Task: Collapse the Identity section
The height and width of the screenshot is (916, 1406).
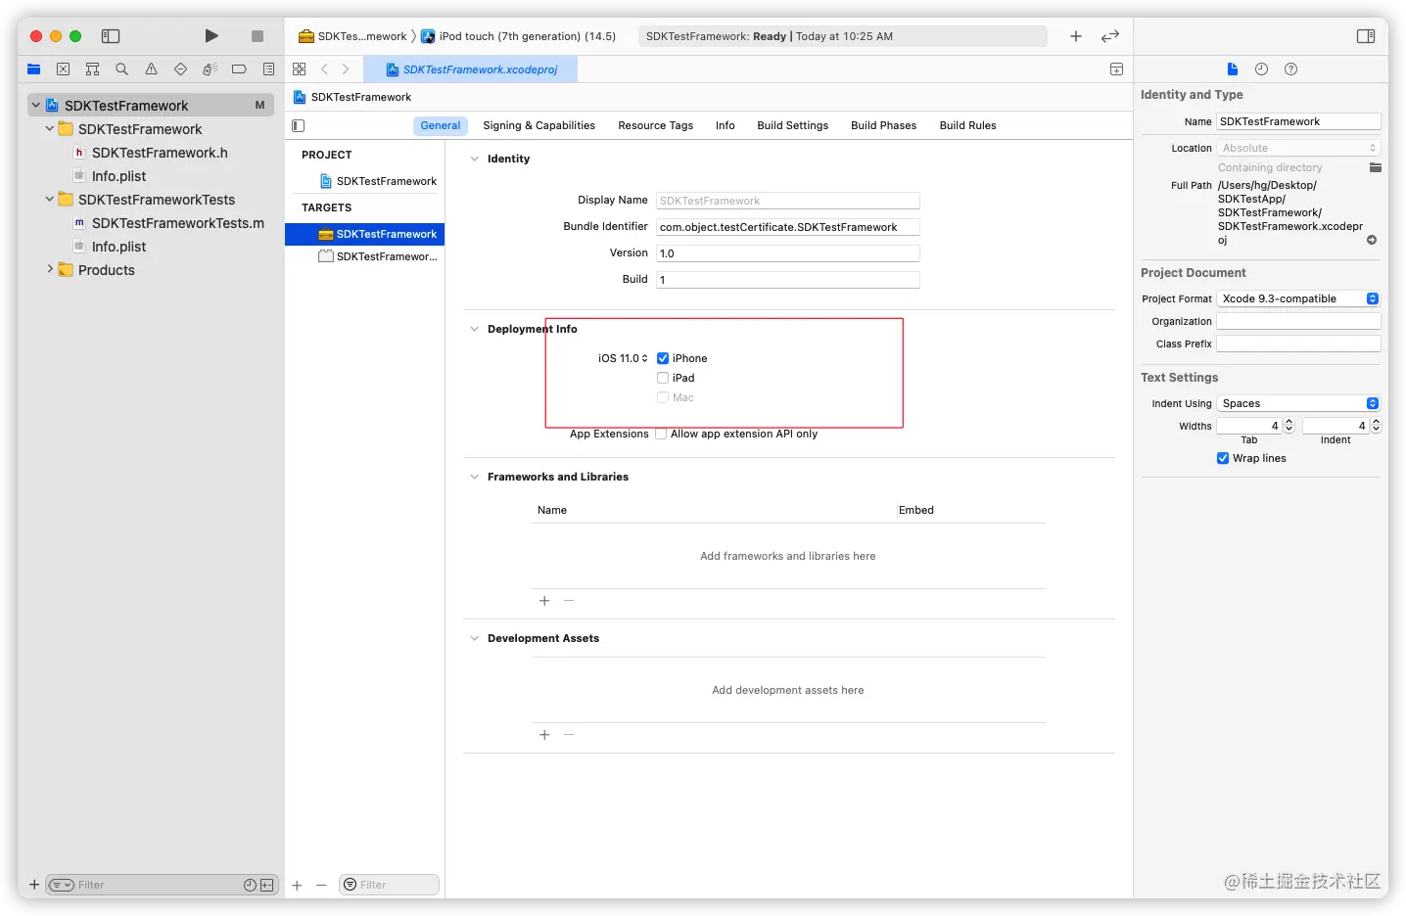Action: (475, 159)
